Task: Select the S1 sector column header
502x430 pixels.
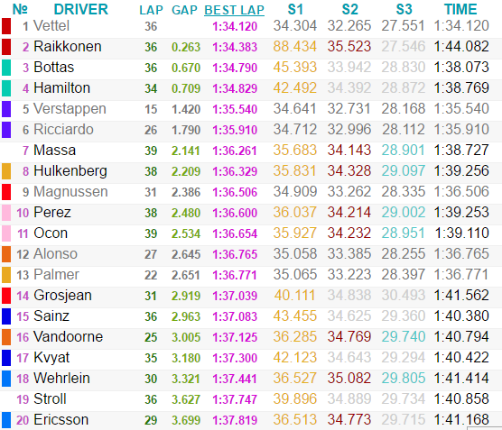Action: click(x=295, y=9)
